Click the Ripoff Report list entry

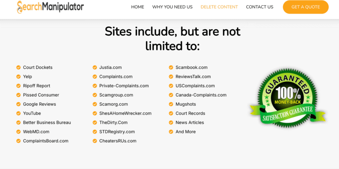tap(36, 86)
